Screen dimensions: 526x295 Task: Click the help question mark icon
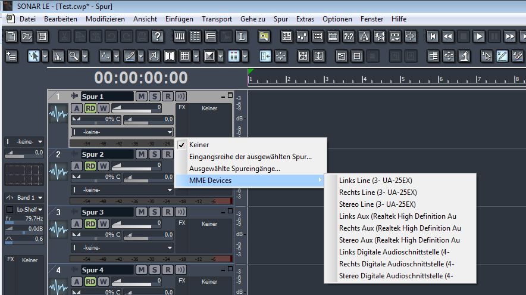click(x=157, y=36)
